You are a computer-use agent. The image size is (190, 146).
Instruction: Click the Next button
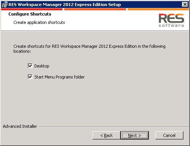[134, 135]
